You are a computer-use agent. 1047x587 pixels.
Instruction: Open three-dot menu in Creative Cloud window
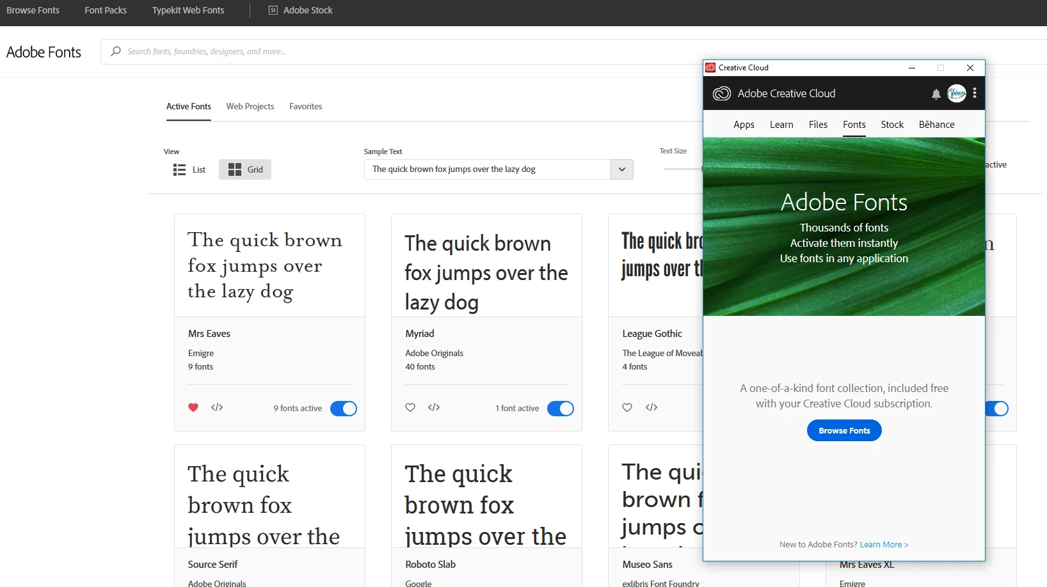(x=975, y=93)
